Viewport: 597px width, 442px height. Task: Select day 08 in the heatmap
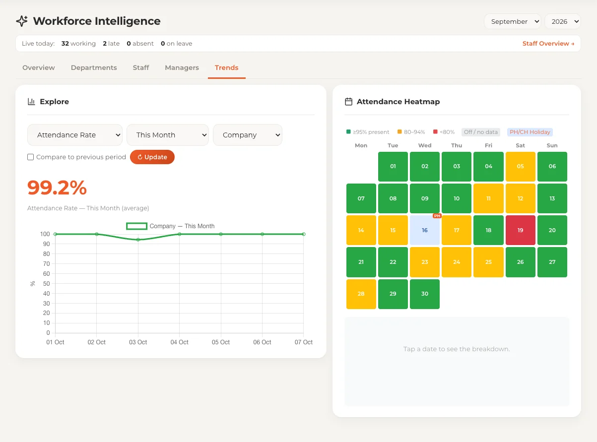tap(393, 198)
